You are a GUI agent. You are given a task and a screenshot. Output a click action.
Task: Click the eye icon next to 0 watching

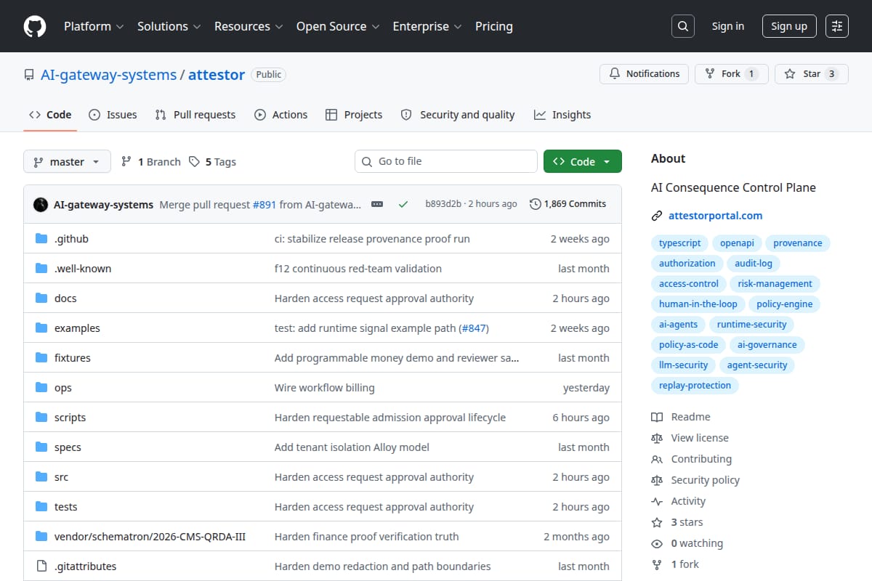point(657,543)
